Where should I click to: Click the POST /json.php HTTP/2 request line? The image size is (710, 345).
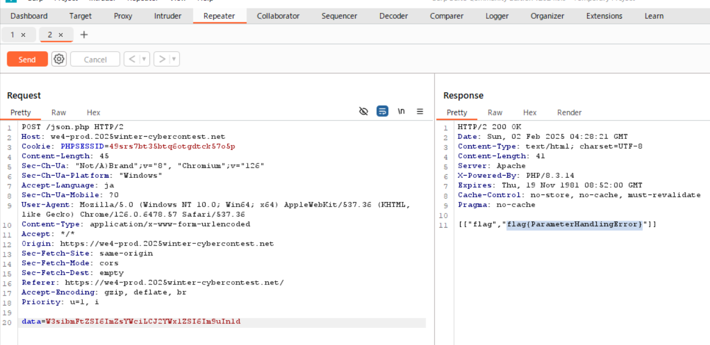pos(72,127)
